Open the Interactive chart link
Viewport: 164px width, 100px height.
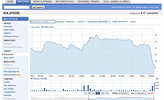click(9, 54)
